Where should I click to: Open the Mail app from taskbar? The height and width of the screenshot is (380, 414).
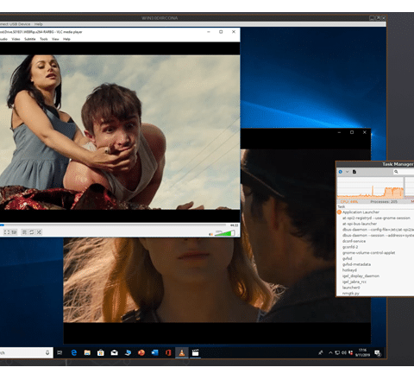point(115,352)
